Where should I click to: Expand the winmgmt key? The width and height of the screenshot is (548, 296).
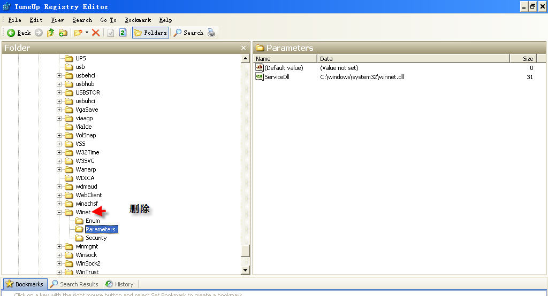coord(59,246)
